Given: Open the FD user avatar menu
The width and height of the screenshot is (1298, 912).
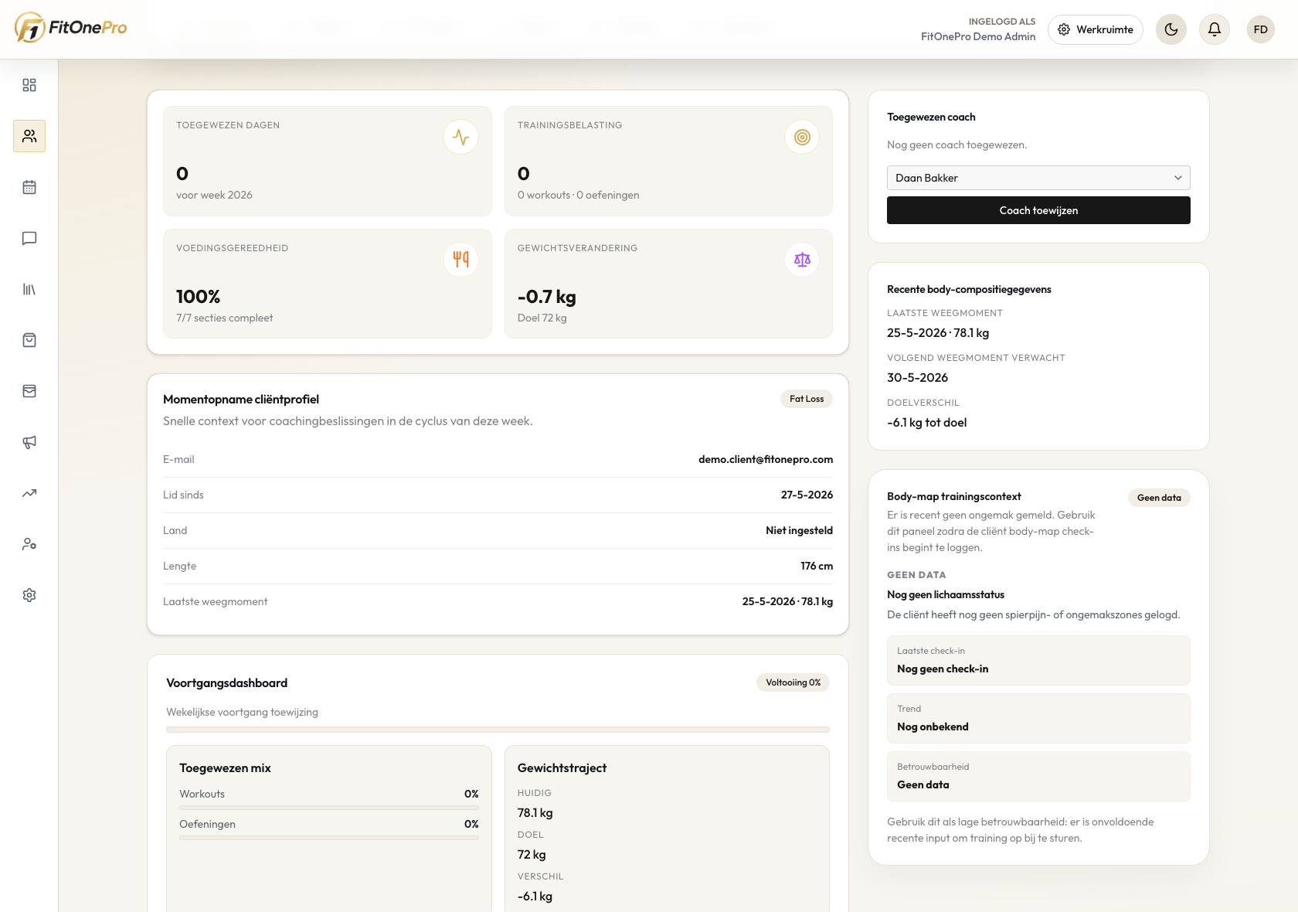Looking at the screenshot, I should pyautogui.click(x=1261, y=29).
